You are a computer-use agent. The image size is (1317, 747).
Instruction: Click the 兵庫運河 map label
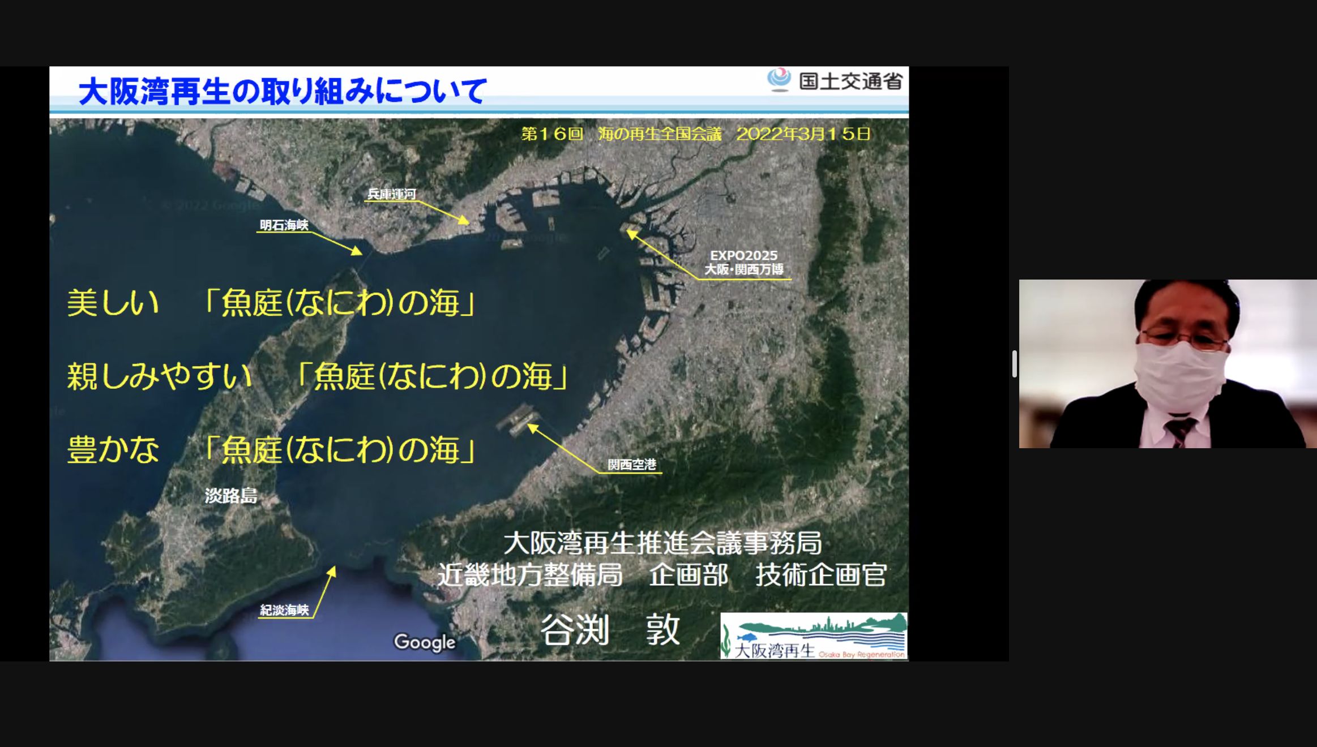point(391,194)
